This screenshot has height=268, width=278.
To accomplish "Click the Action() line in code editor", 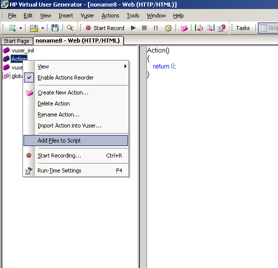I will coord(158,50).
